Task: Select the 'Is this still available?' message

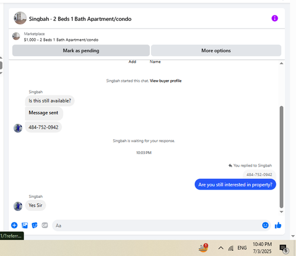Action: [x=50, y=101]
